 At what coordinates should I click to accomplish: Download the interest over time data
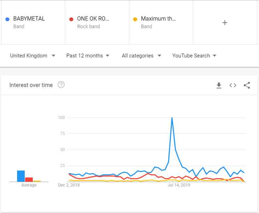point(219,85)
